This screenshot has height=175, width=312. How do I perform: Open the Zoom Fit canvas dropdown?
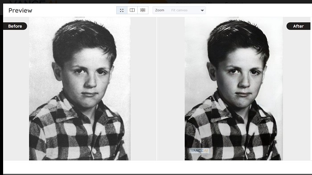point(179,10)
